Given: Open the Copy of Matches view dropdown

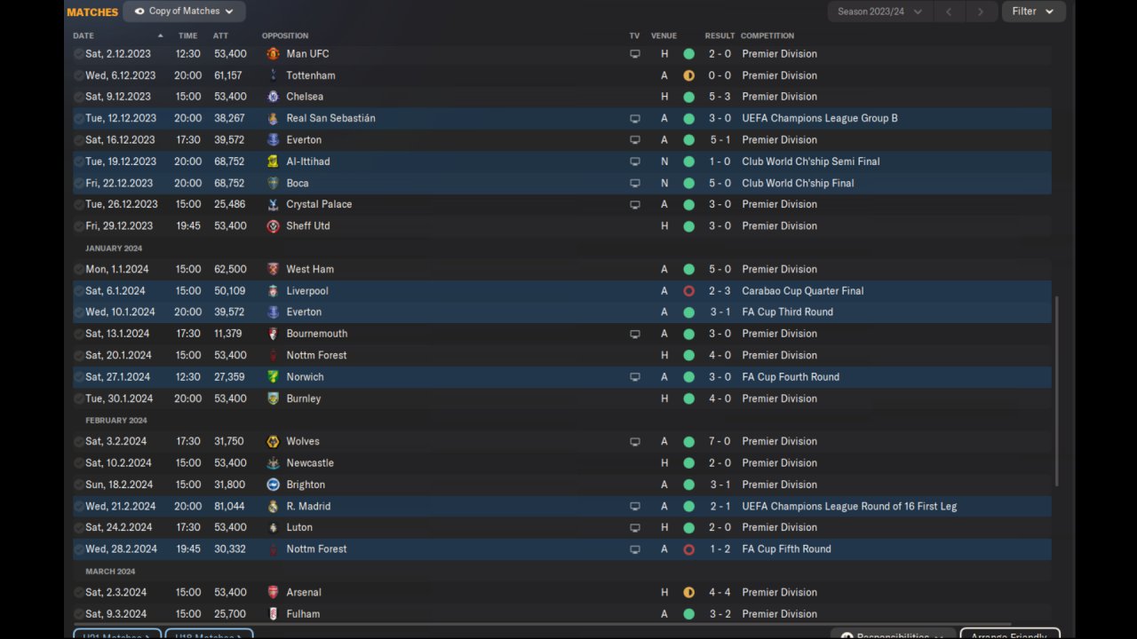Looking at the screenshot, I should pyautogui.click(x=184, y=12).
